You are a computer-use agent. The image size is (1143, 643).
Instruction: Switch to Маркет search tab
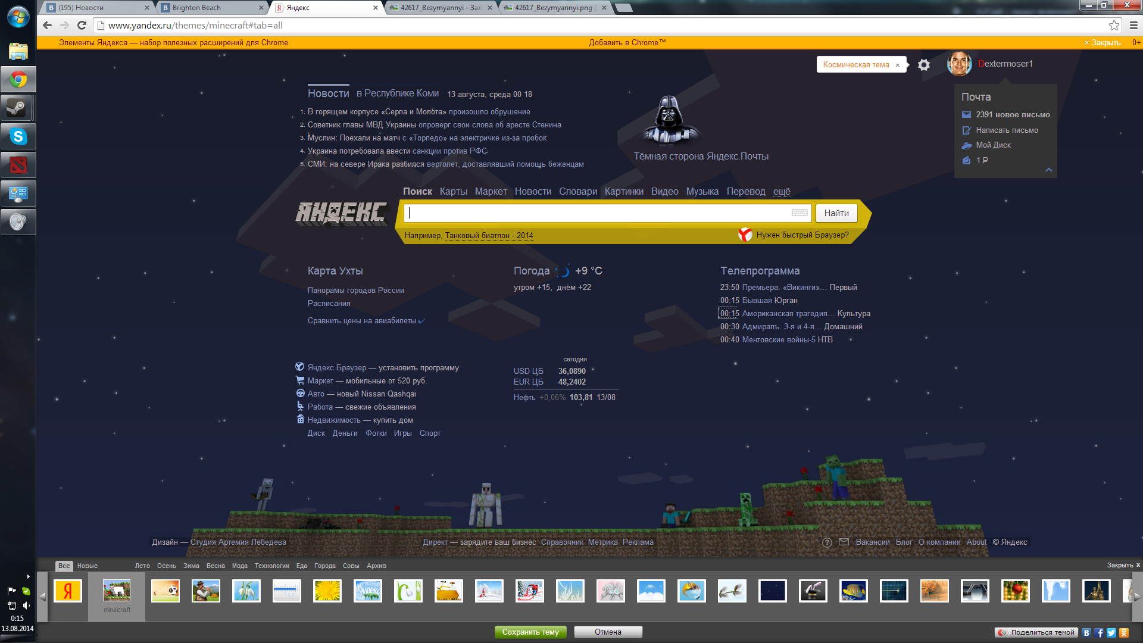[x=491, y=192]
